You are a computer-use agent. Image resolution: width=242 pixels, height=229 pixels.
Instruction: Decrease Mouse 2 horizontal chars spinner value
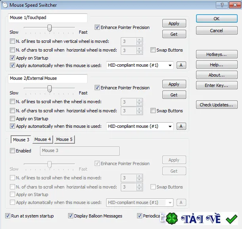[x=139, y=113]
